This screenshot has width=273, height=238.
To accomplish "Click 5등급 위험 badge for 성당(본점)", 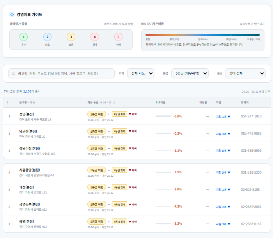I will pos(97,114).
